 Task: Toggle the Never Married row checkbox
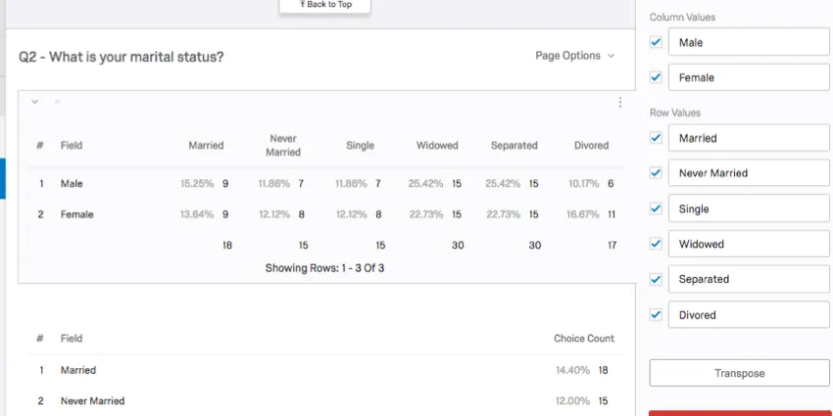click(x=656, y=173)
